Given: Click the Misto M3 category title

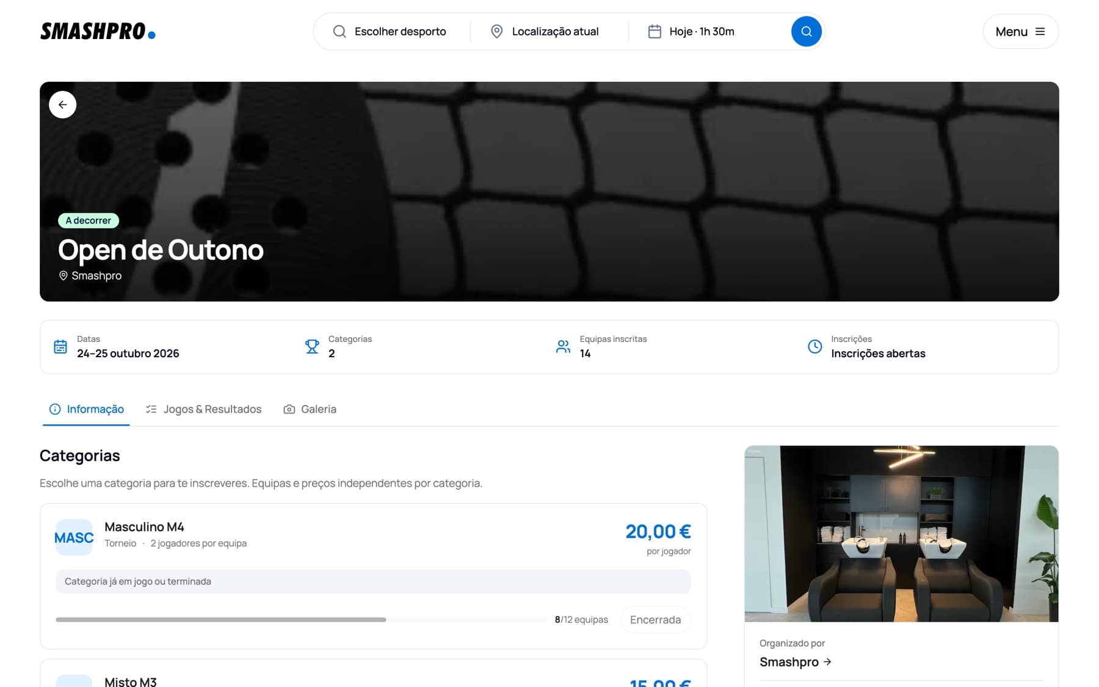Looking at the screenshot, I should (x=131, y=682).
